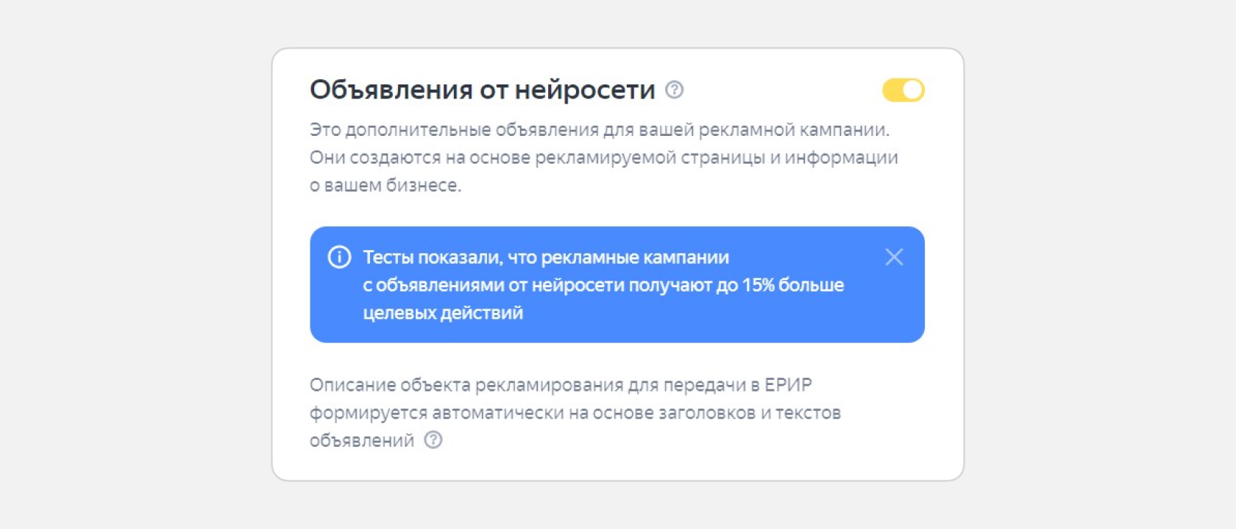This screenshot has width=1236, height=529.
Task: Click the word "ЕРИР"
Action: point(788,385)
